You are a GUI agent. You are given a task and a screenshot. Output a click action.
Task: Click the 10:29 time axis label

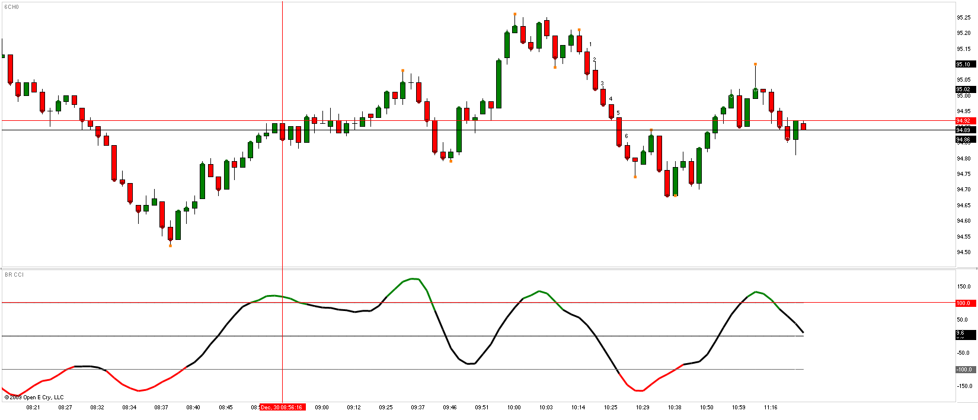tap(643, 408)
